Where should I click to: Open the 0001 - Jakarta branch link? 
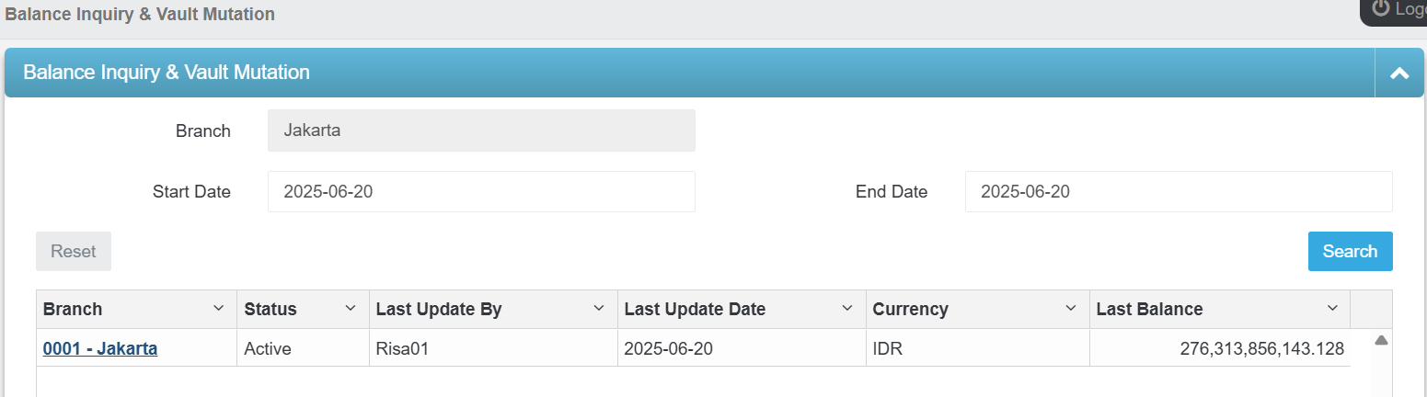(x=100, y=348)
